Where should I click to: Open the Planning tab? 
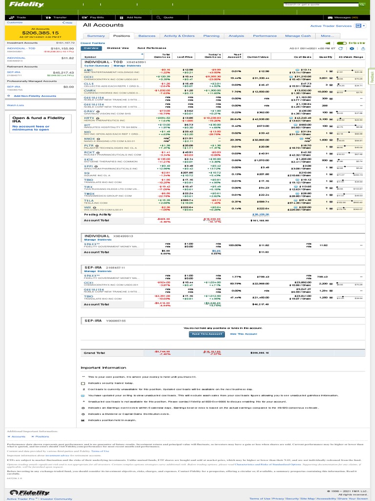(211, 36)
